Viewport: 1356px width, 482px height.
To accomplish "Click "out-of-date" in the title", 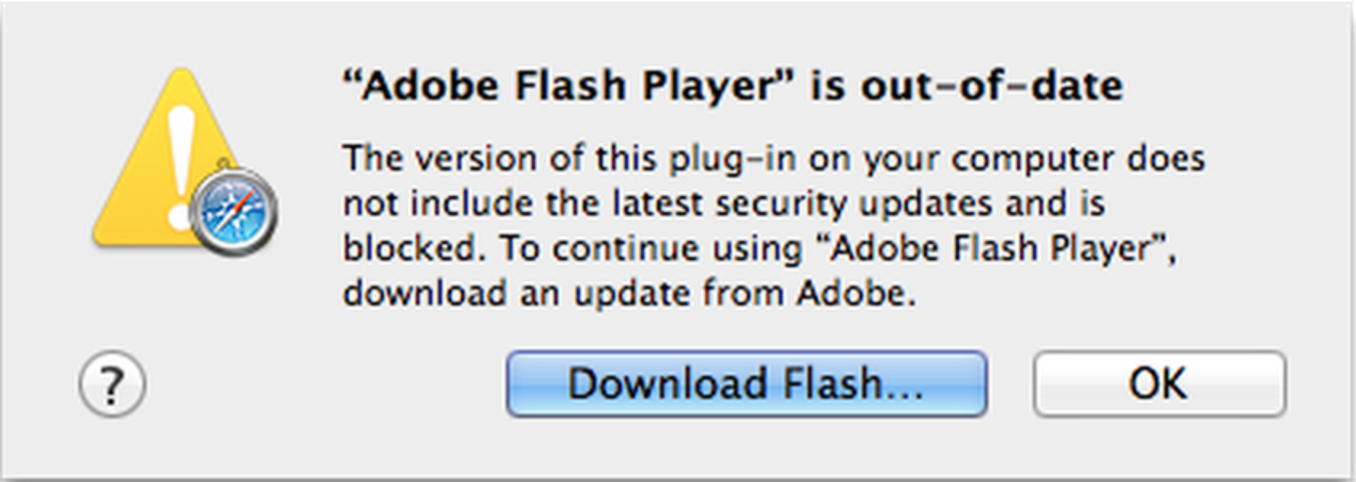I will tap(992, 86).
